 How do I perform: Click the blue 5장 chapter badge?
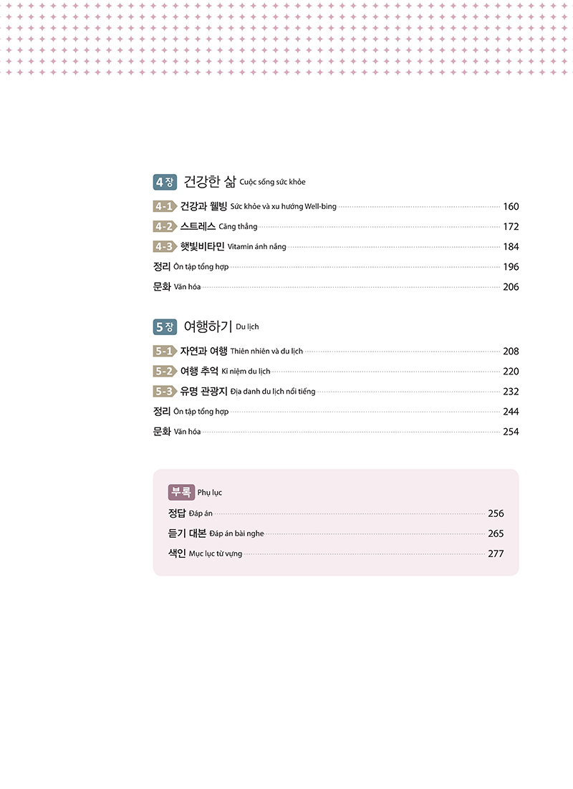[x=164, y=326]
